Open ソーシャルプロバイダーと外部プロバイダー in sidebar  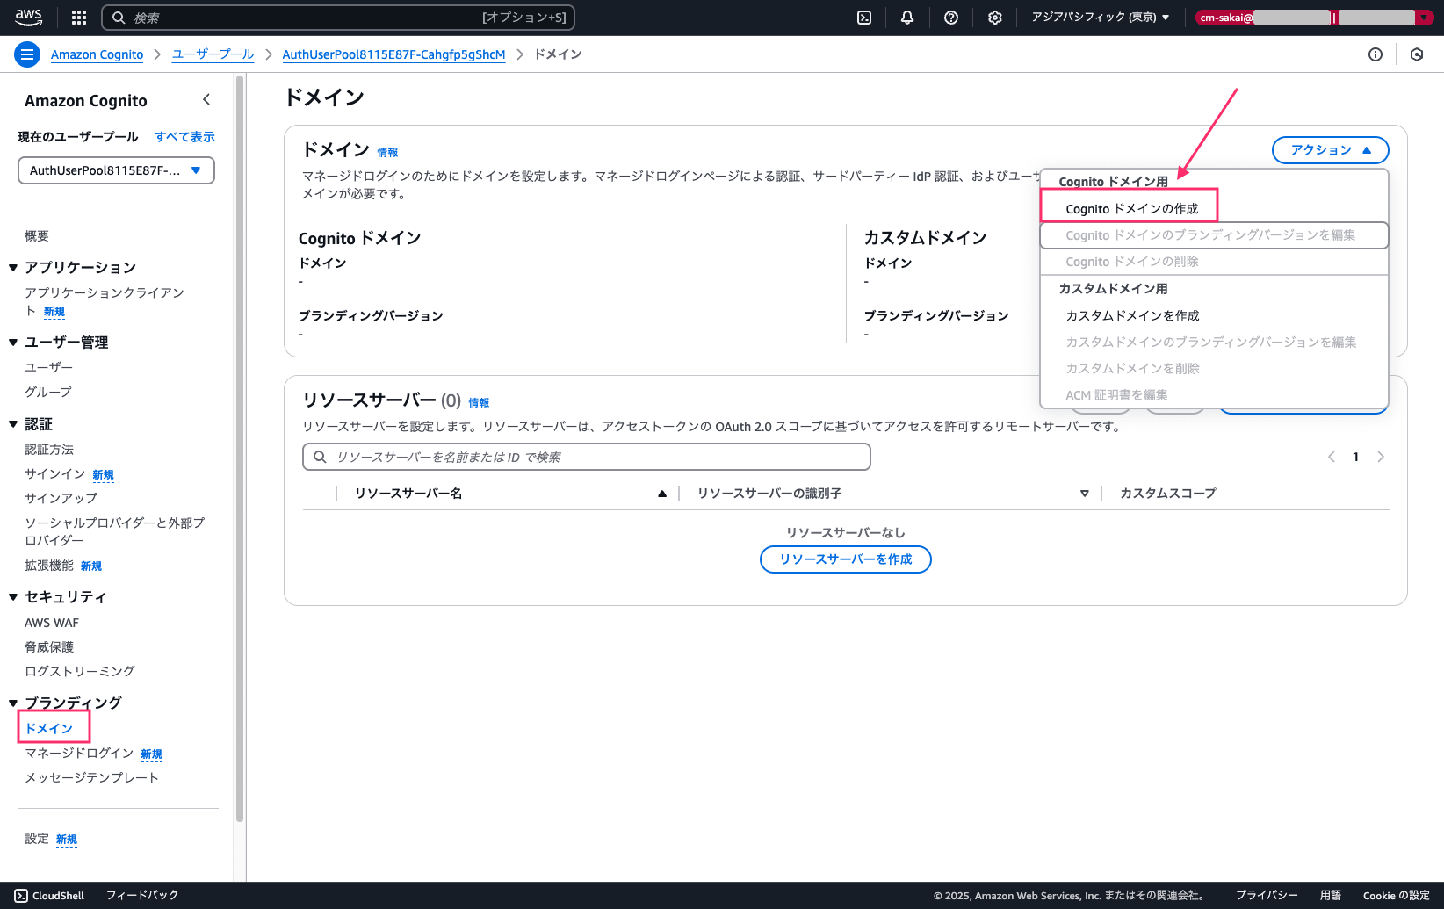tap(114, 531)
